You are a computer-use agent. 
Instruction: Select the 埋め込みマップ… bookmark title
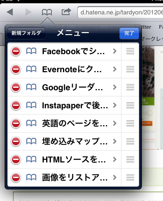point(75,142)
